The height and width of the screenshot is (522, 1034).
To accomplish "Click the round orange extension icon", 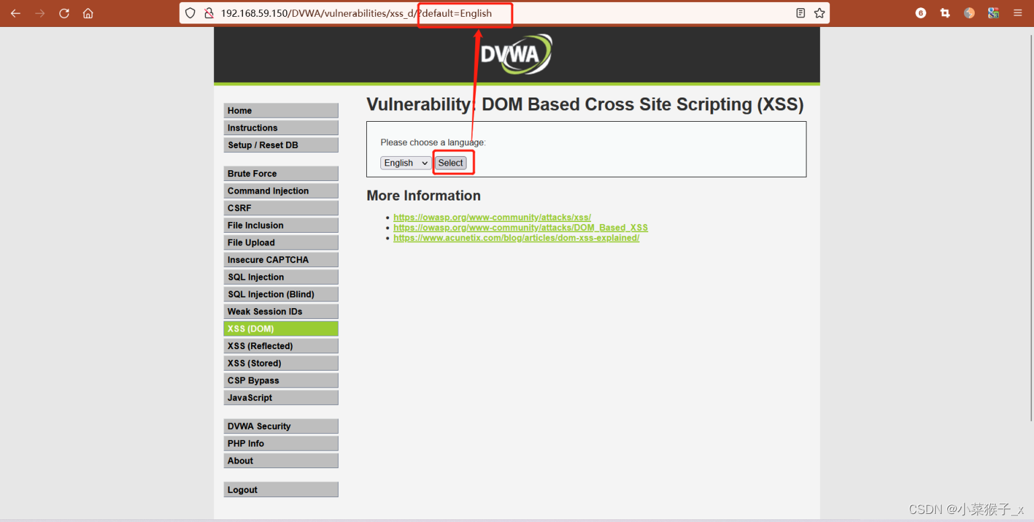I will (969, 13).
